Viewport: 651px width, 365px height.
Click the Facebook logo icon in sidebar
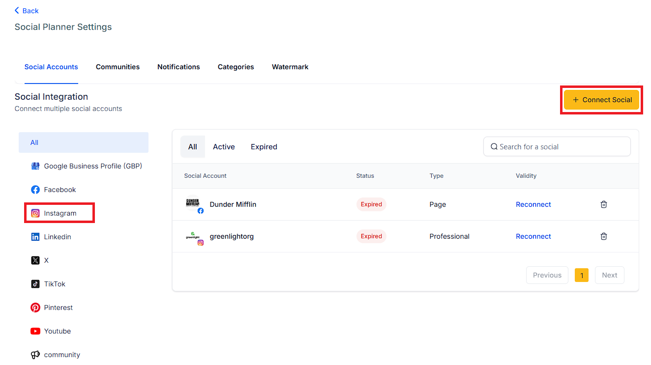pos(35,190)
